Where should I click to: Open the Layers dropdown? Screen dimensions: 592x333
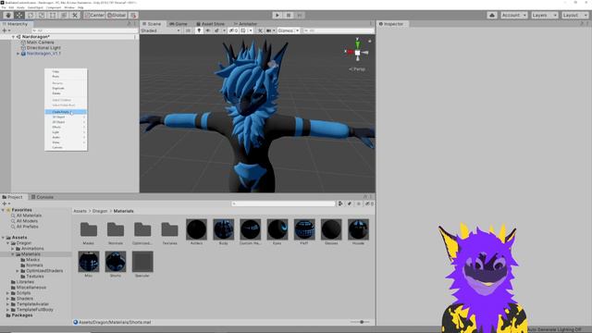click(544, 15)
